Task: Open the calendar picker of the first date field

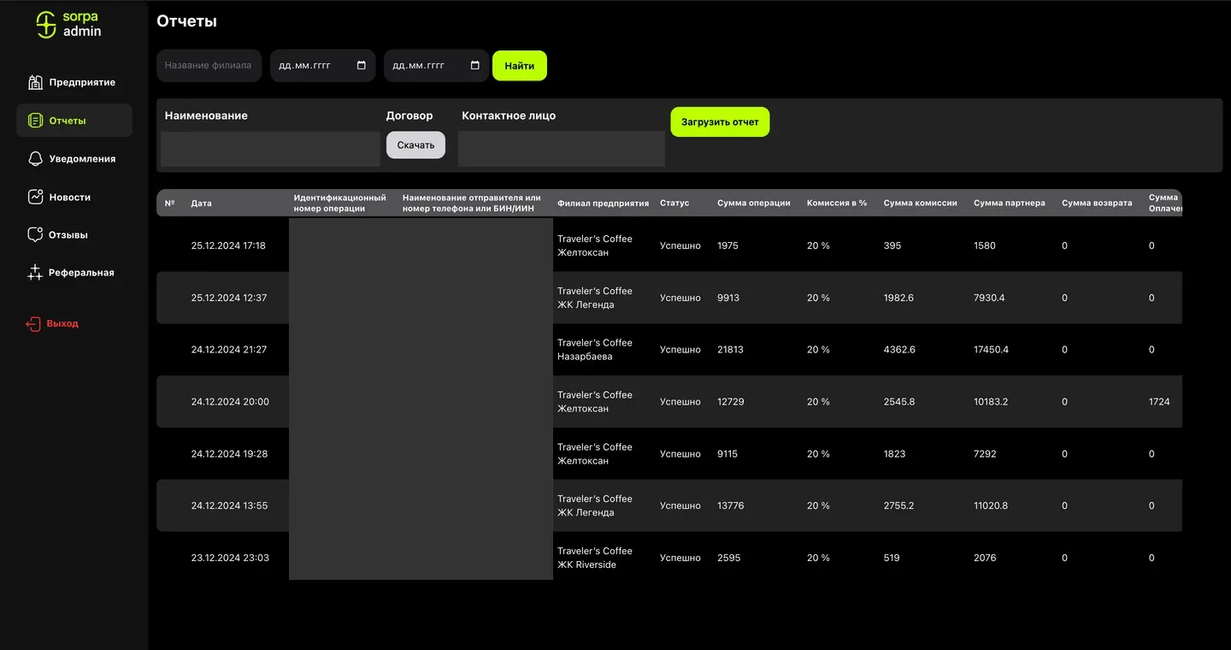Action: pos(361,66)
